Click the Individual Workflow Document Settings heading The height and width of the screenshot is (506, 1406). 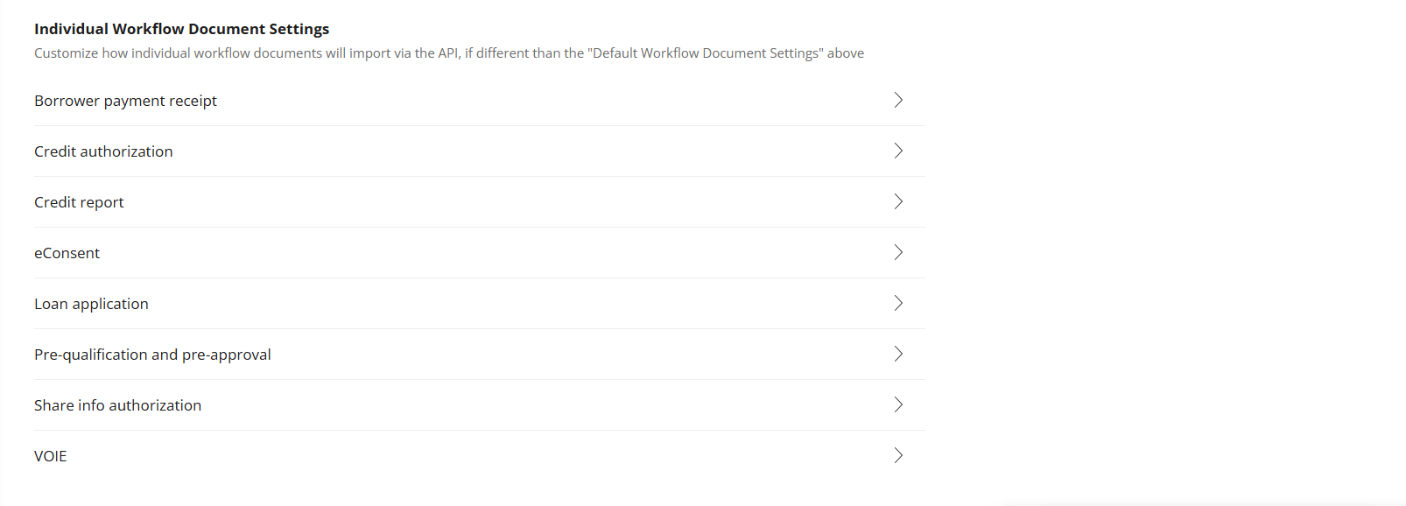[181, 29]
